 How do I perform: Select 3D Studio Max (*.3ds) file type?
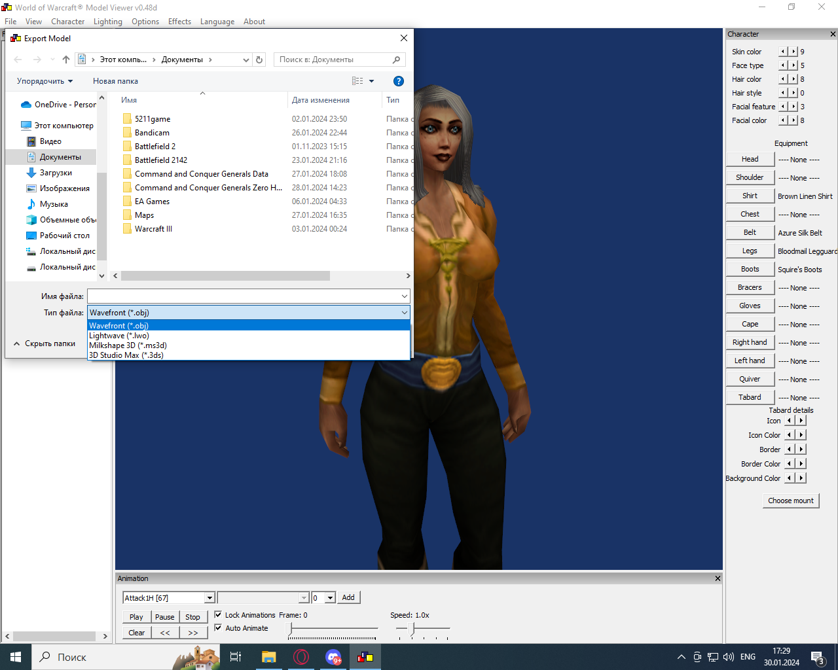pyautogui.click(x=249, y=355)
